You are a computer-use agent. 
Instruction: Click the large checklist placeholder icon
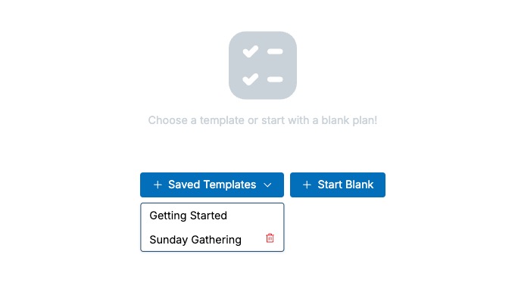[263, 65]
